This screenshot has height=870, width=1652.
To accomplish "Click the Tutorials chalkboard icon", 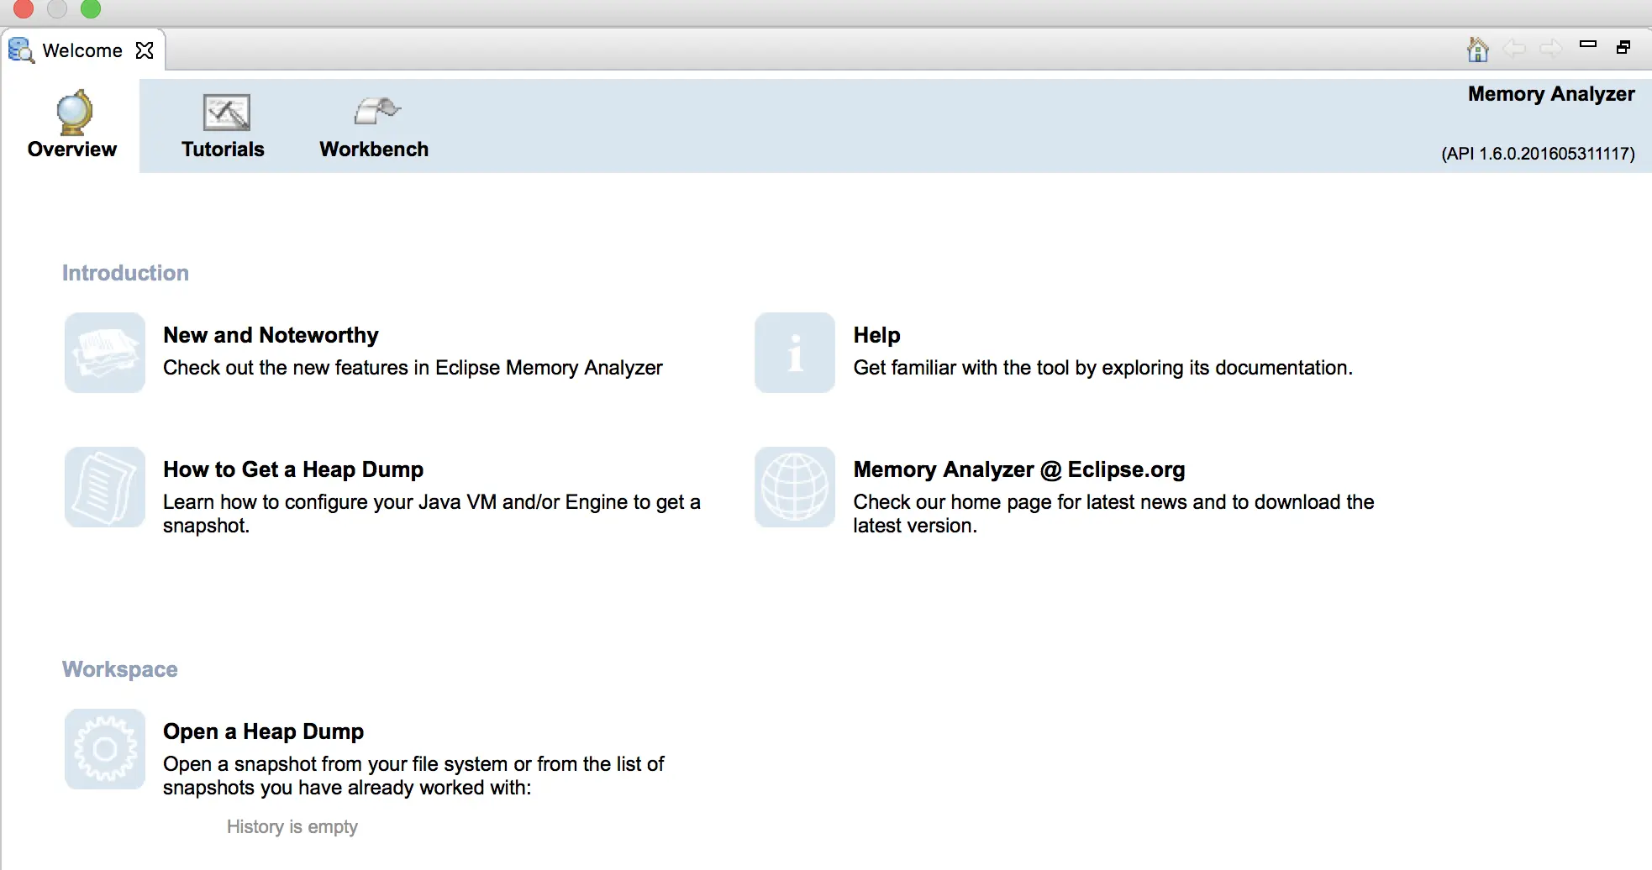I will tap(226, 113).
